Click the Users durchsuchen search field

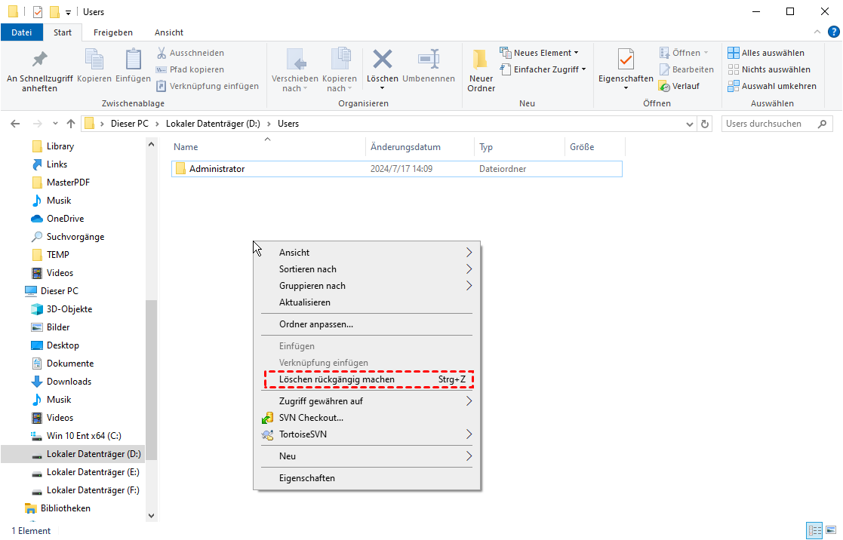[770, 124]
